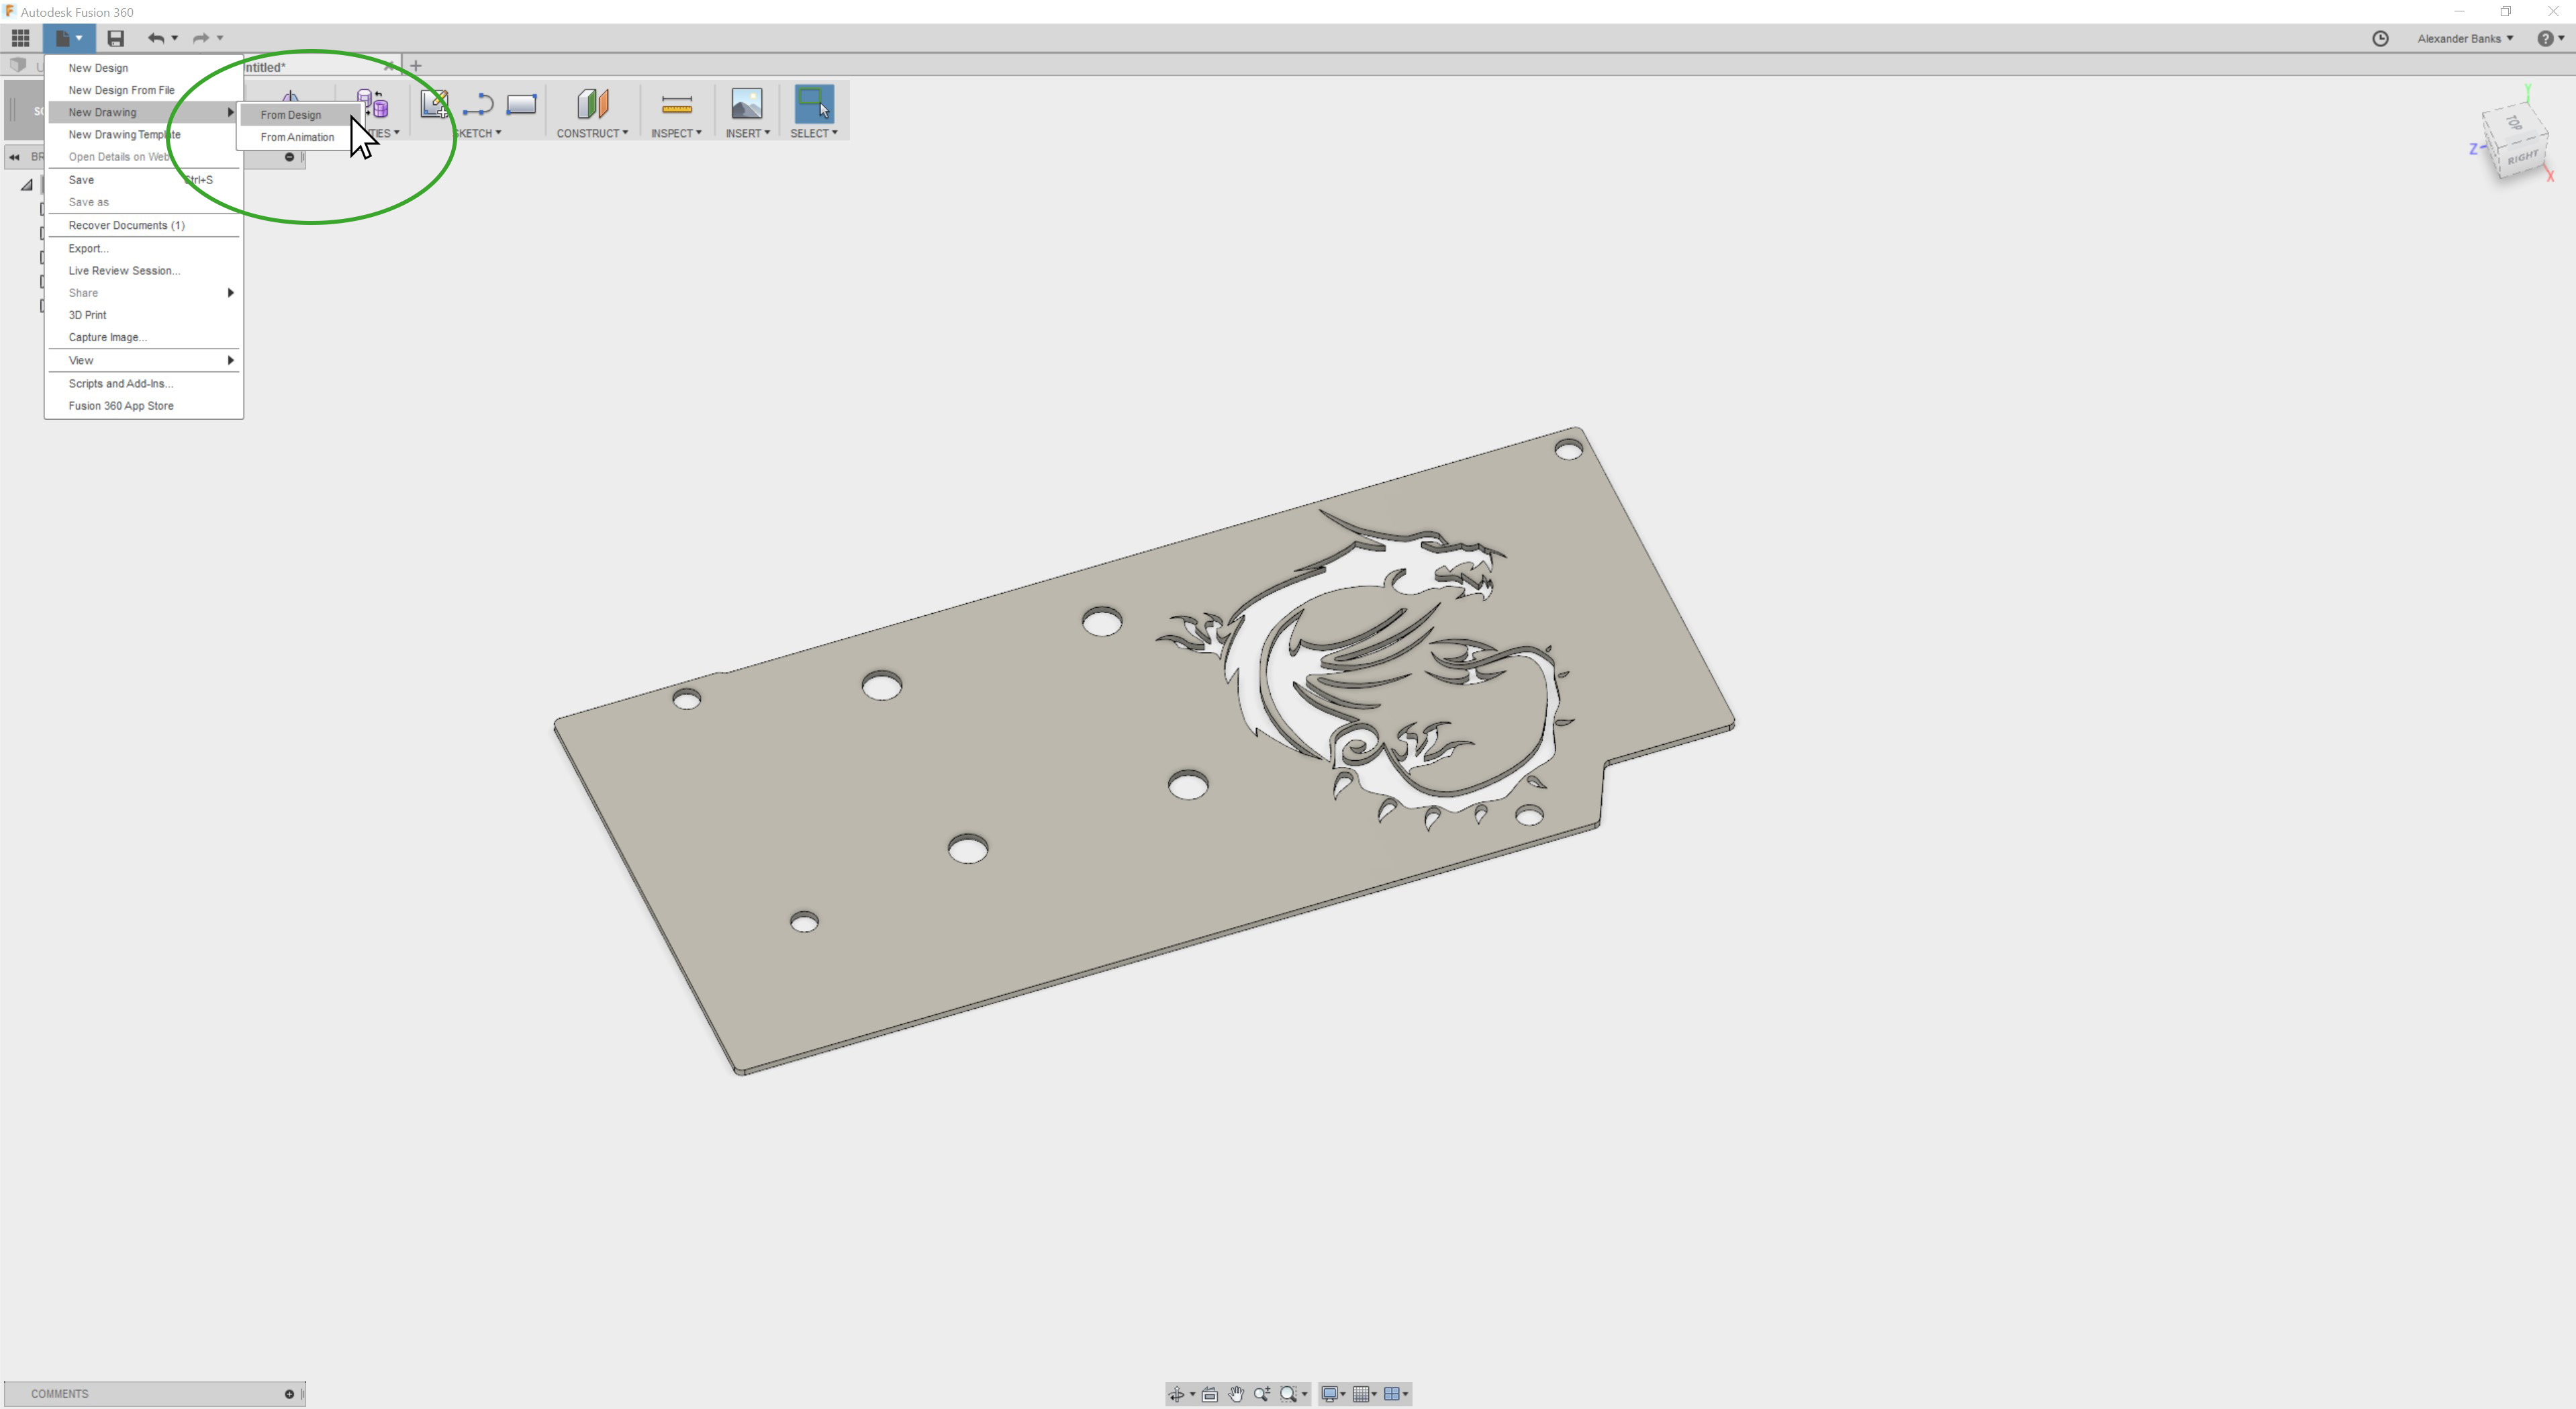Choose From Animation in submenu

(297, 137)
